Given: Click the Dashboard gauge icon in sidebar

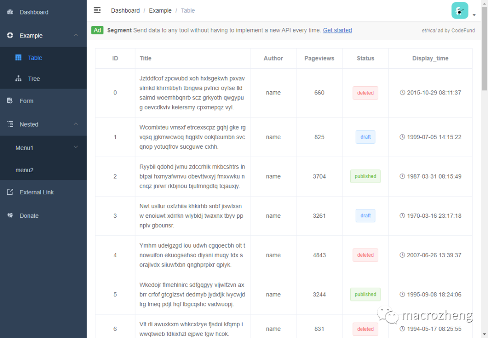Looking at the screenshot, I should [10, 12].
